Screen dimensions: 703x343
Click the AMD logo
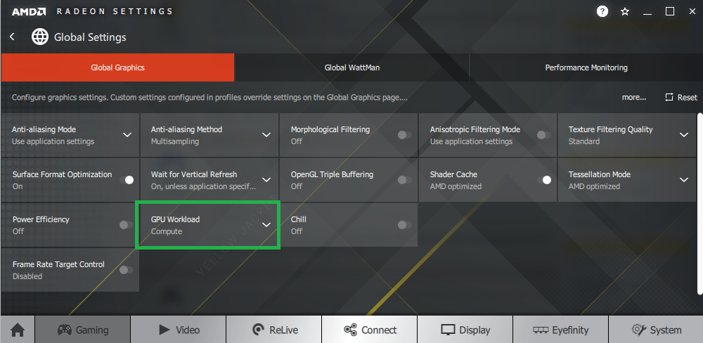click(29, 12)
